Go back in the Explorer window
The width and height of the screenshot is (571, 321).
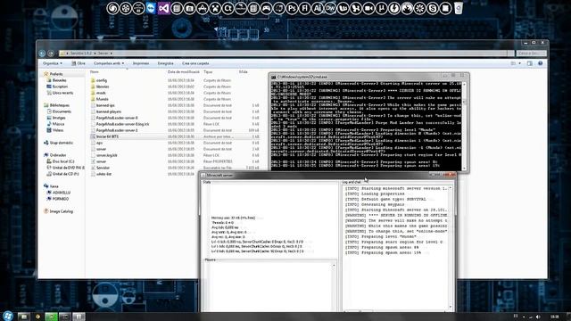click(42, 53)
